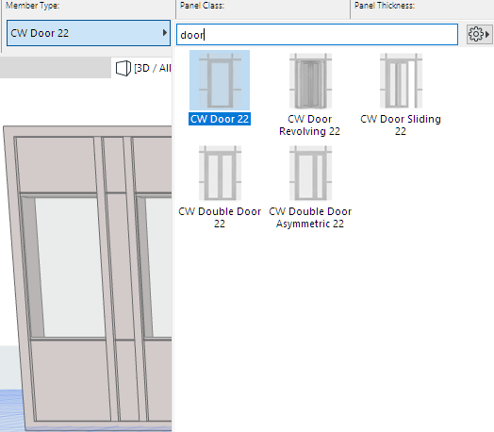Click the 'CW Door 22' highlighted label
The width and height of the screenshot is (494, 432).
(220, 119)
